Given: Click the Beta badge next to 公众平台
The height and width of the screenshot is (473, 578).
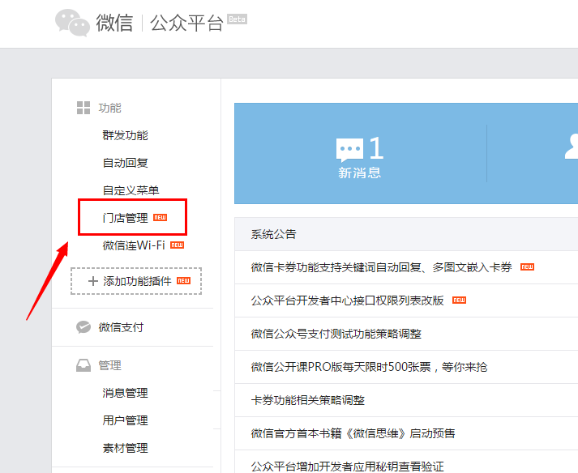Looking at the screenshot, I should [x=237, y=19].
